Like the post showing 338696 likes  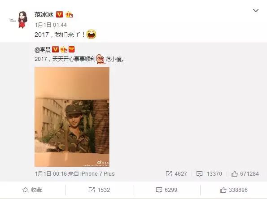point(234,190)
